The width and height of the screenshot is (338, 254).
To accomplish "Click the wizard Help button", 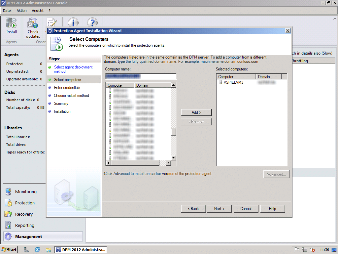I will click(272, 209).
